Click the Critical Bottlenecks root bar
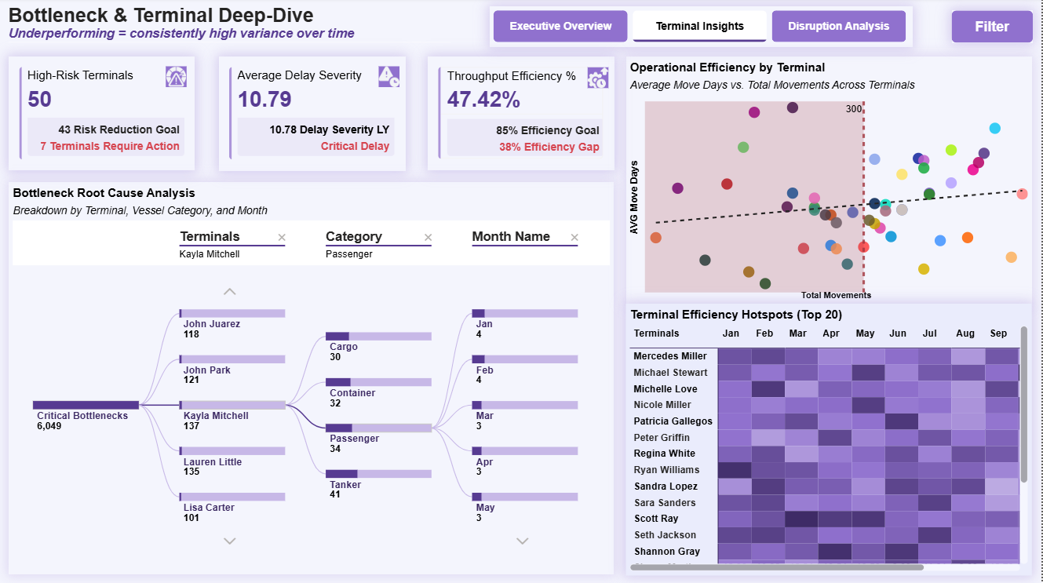 (86, 405)
